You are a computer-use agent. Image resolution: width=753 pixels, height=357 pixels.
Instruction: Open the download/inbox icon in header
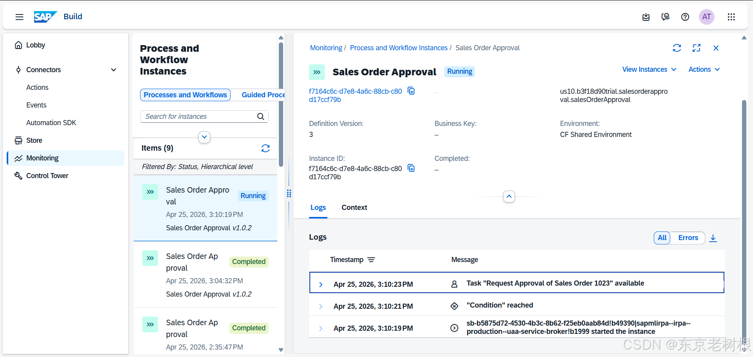click(646, 17)
